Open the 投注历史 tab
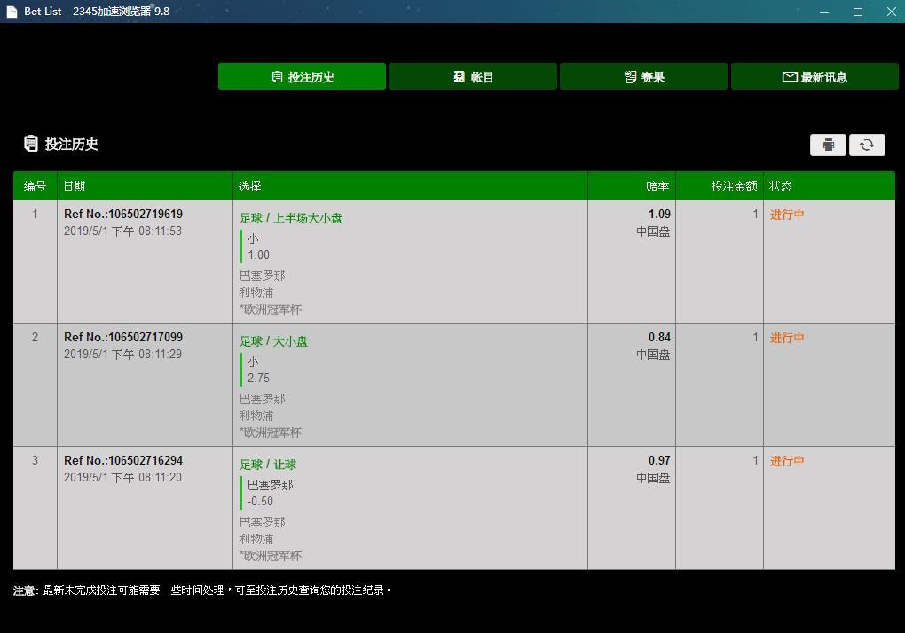The image size is (905, 633). (302, 76)
